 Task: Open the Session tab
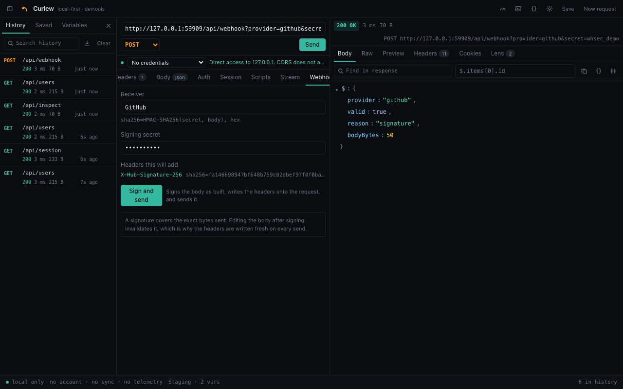tap(231, 77)
